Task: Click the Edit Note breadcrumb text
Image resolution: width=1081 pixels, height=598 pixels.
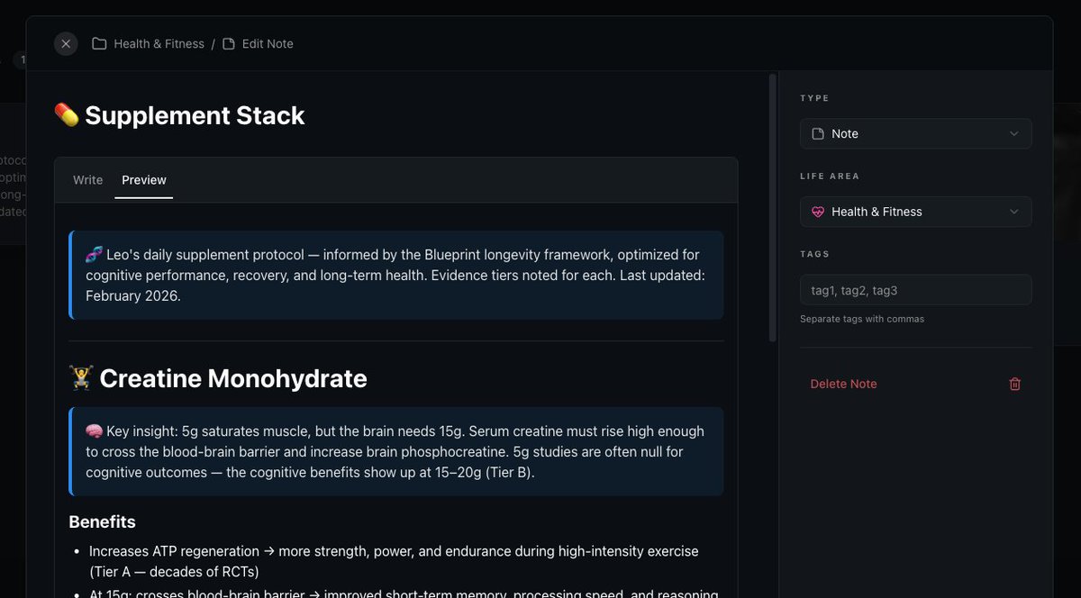Action: (x=268, y=43)
